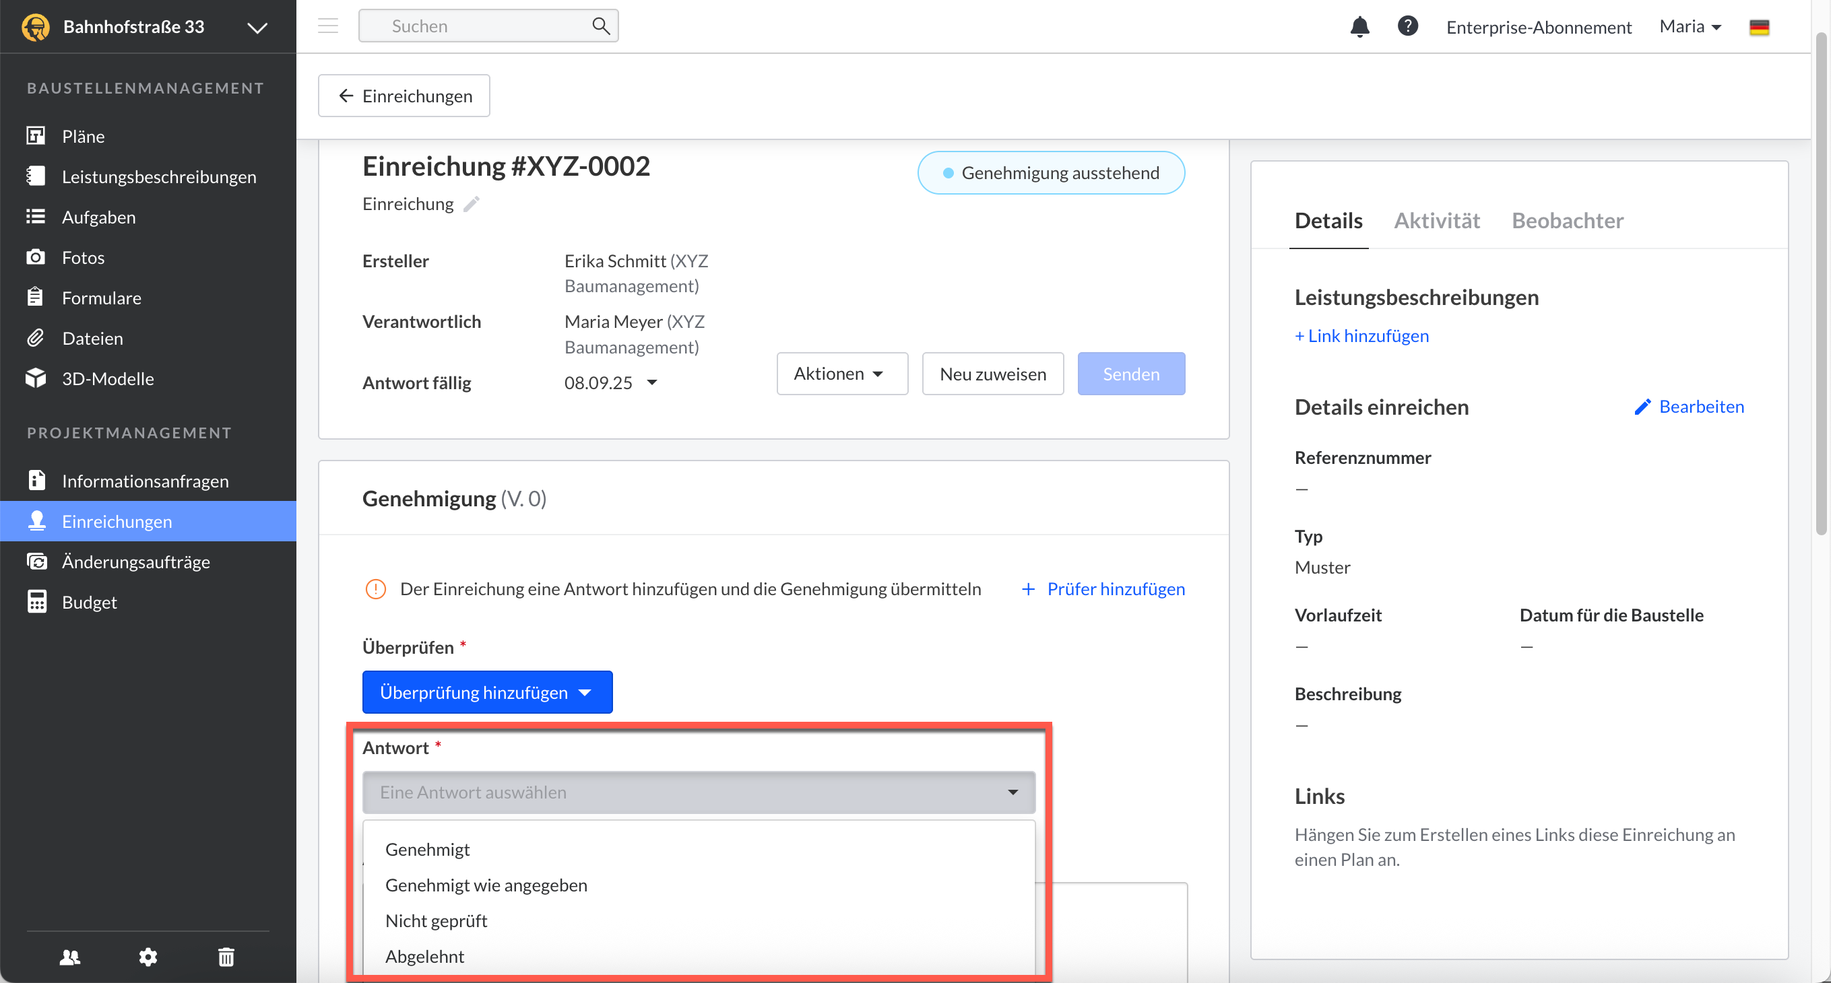Click the hamburger menu icon
Screen dimensions: 1831x983
[x=327, y=26]
